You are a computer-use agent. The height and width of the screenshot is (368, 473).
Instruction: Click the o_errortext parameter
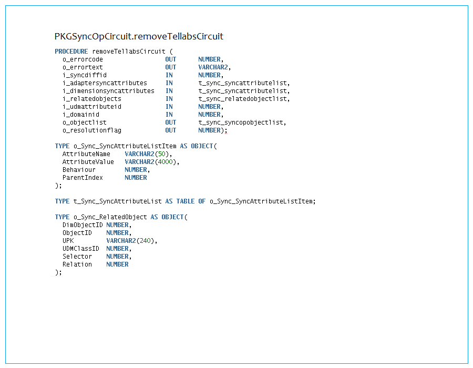(x=83, y=67)
